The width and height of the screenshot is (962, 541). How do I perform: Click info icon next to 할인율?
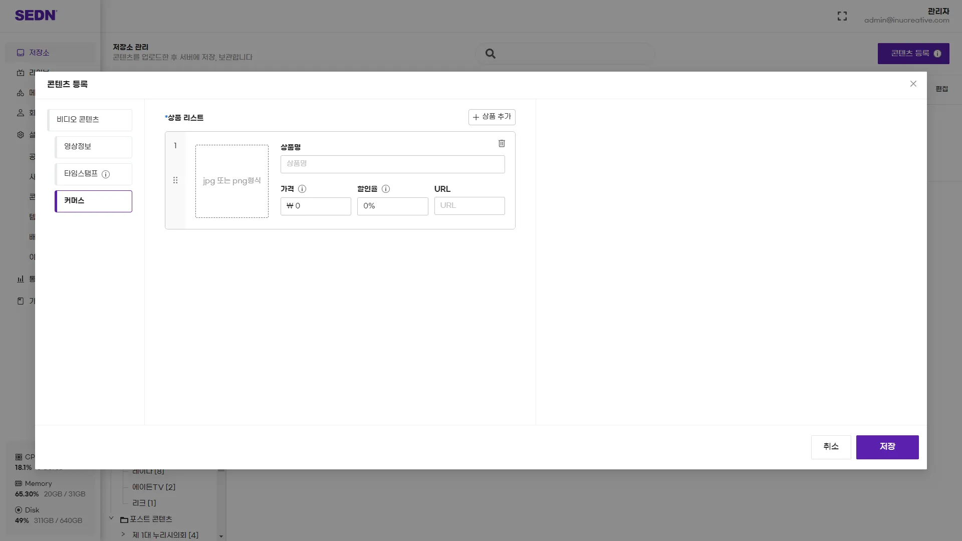coord(386,189)
